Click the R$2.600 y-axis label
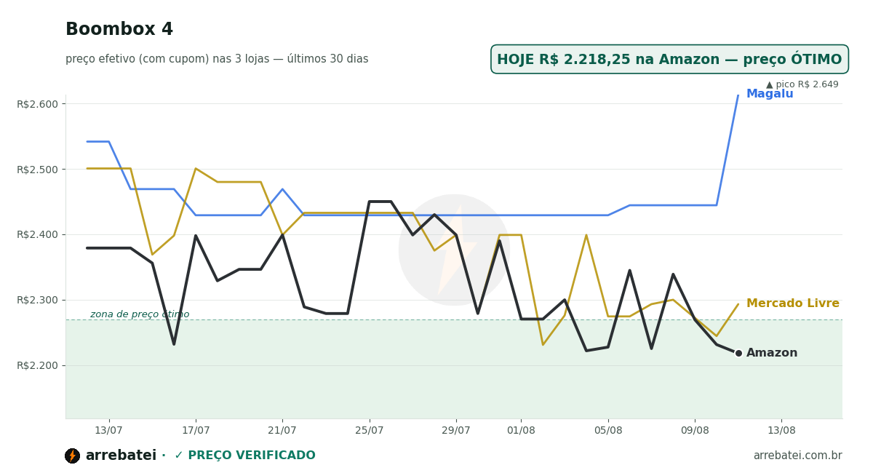873x473 pixels. [37, 104]
